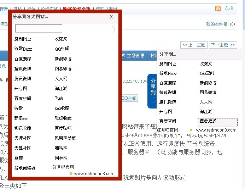Image resolution: width=245 pixels, height=189 pixels.
Task: Select 飞信 share option
Action: [59, 99]
